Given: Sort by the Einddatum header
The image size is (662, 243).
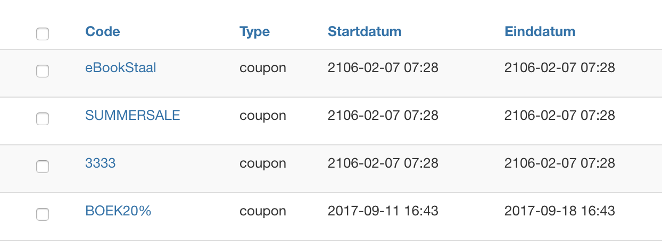Looking at the screenshot, I should [x=540, y=31].
